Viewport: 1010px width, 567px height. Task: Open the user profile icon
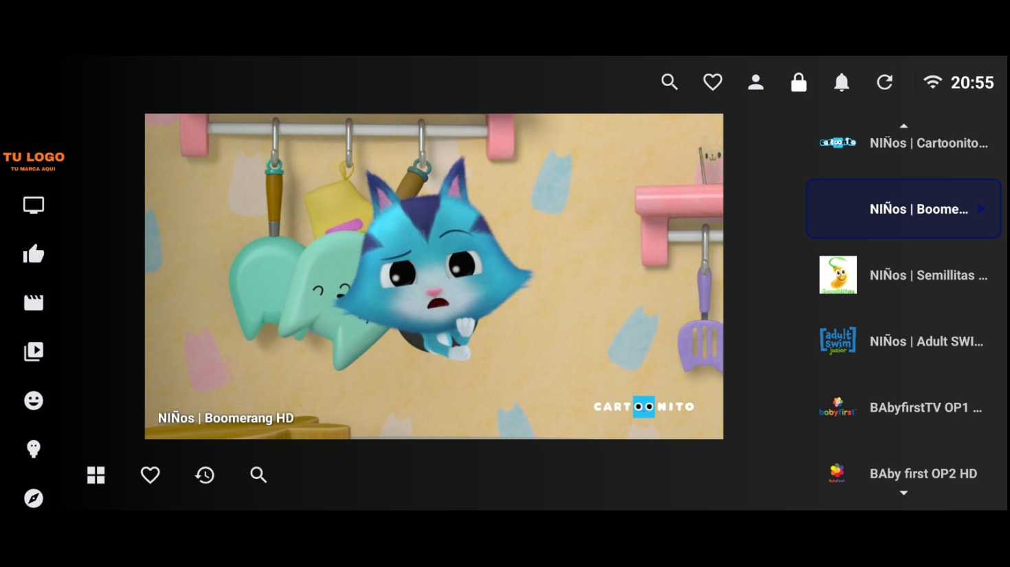point(756,82)
